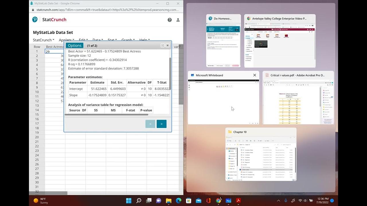
Task: Open Mail app from taskbar
Action: coord(198,201)
